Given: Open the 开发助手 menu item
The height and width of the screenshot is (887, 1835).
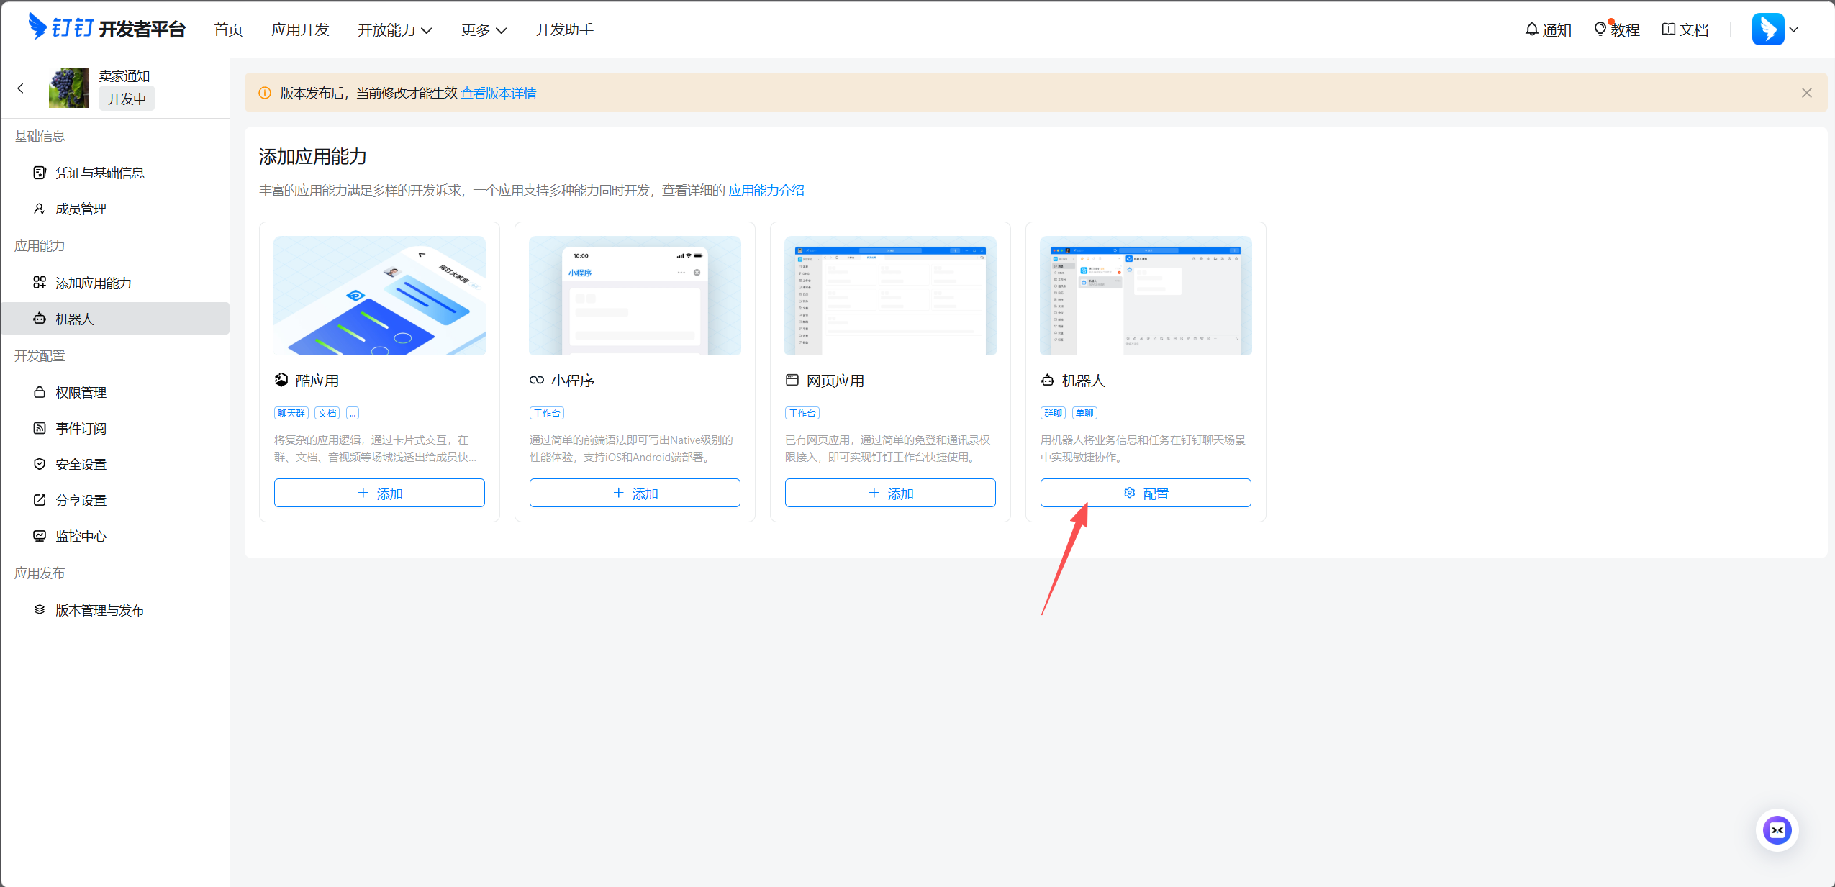Looking at the screenshot, I should 564,29.
